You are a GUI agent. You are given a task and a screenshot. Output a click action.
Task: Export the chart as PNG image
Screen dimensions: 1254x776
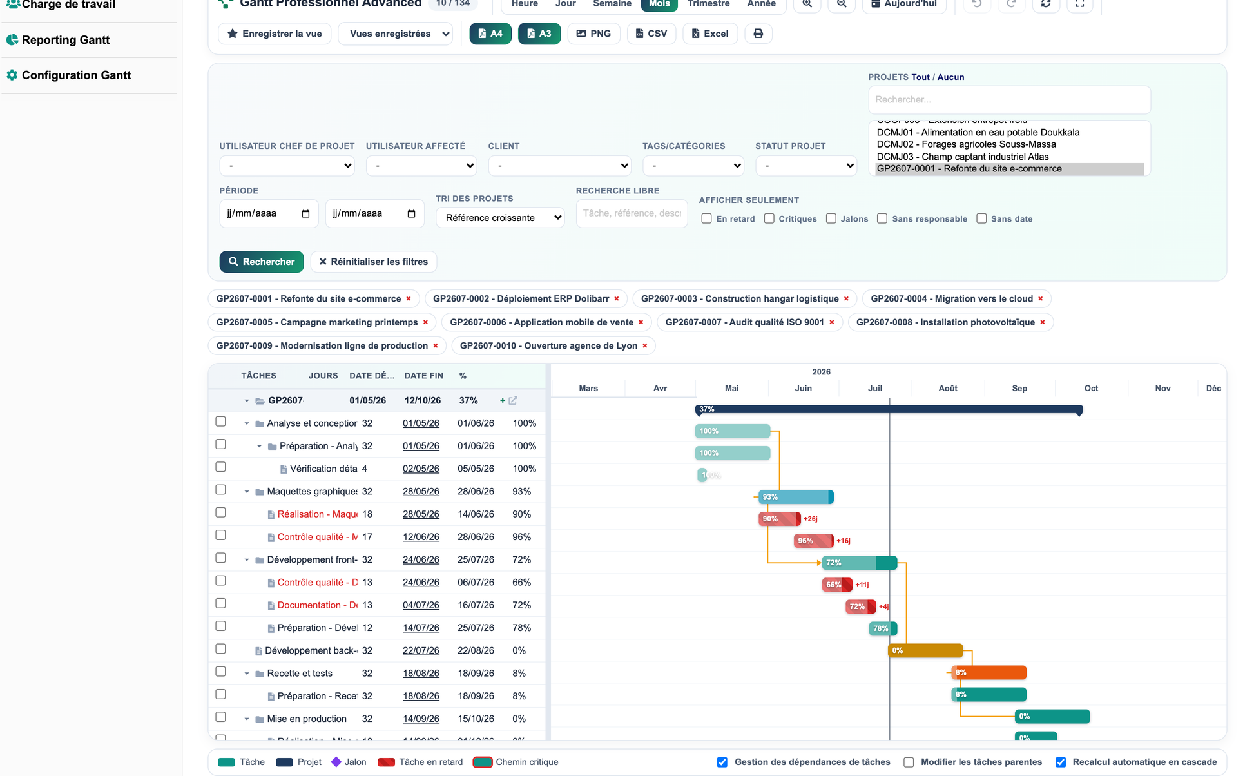[x=593, y=34]
